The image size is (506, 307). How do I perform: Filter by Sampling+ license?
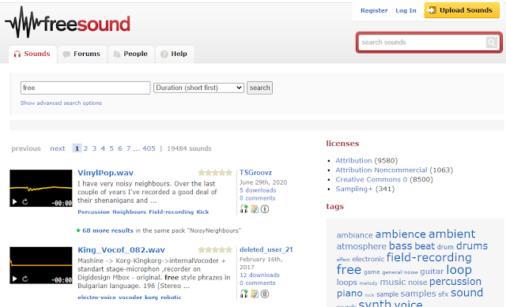(354, 189)
